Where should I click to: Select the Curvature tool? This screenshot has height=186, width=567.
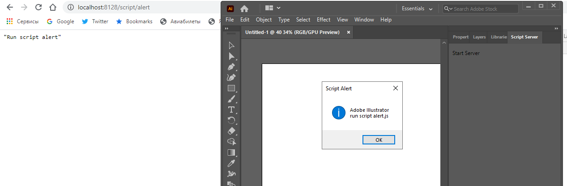(231, 77)
